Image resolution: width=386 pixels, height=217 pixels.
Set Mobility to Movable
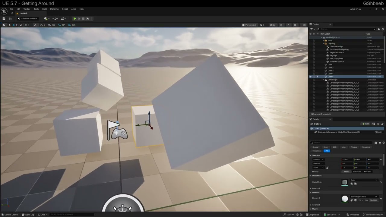tap(367, 171)
